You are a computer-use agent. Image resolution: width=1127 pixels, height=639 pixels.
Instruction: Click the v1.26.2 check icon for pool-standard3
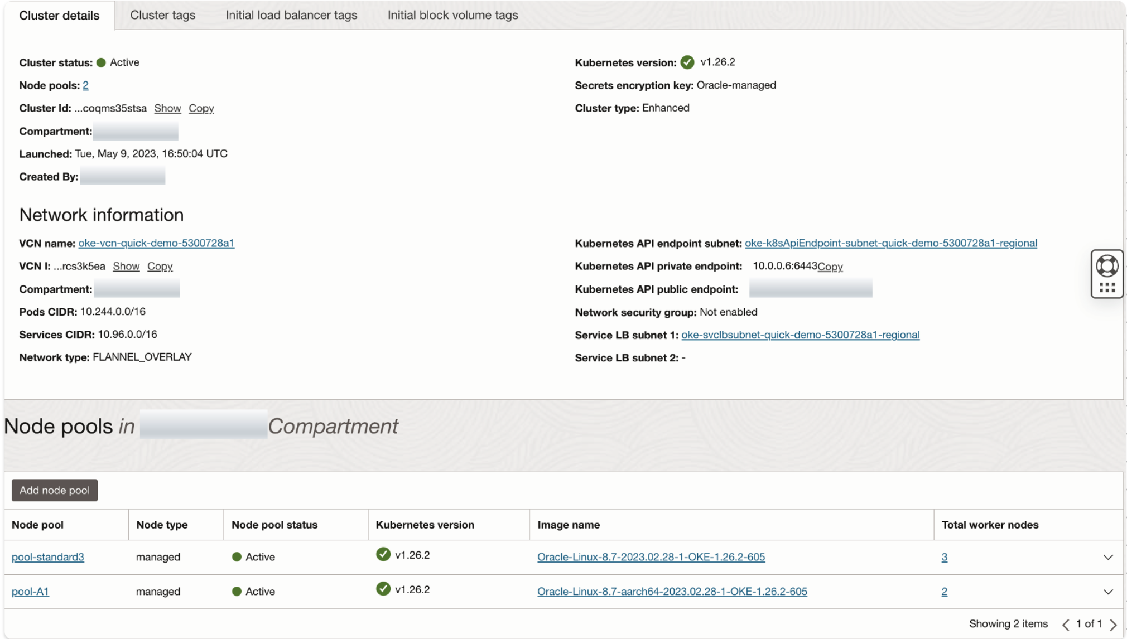pos(383,555)
